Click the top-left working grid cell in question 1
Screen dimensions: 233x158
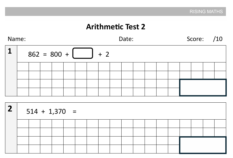tap(23, 66)
